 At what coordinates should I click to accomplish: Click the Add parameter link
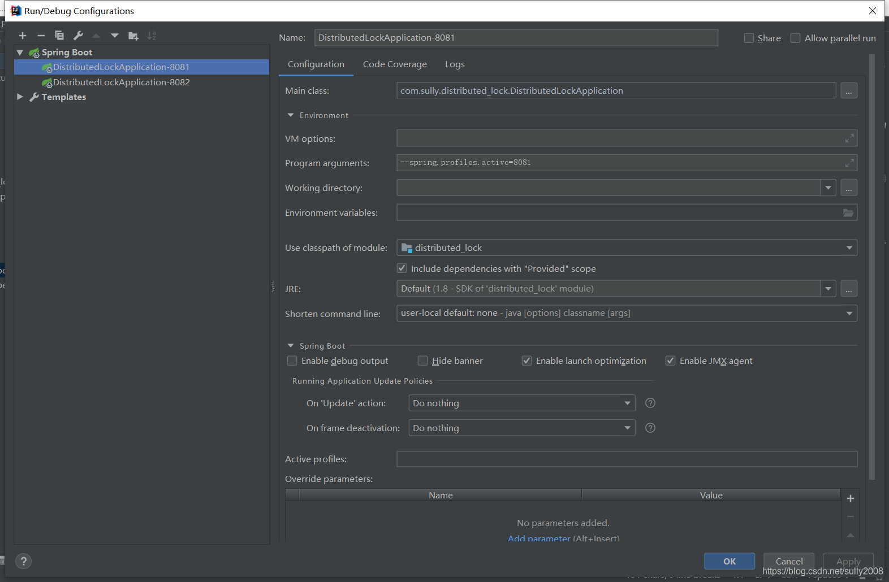[x=539, y=538]
